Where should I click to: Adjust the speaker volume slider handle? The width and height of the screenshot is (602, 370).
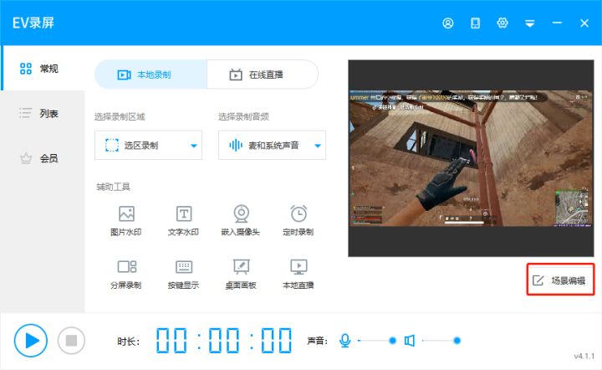tap(457, 341)
